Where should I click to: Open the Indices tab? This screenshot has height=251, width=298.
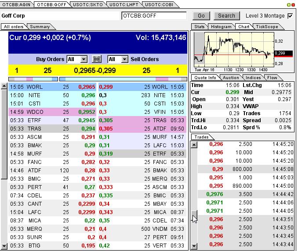[x=253, y=77]
